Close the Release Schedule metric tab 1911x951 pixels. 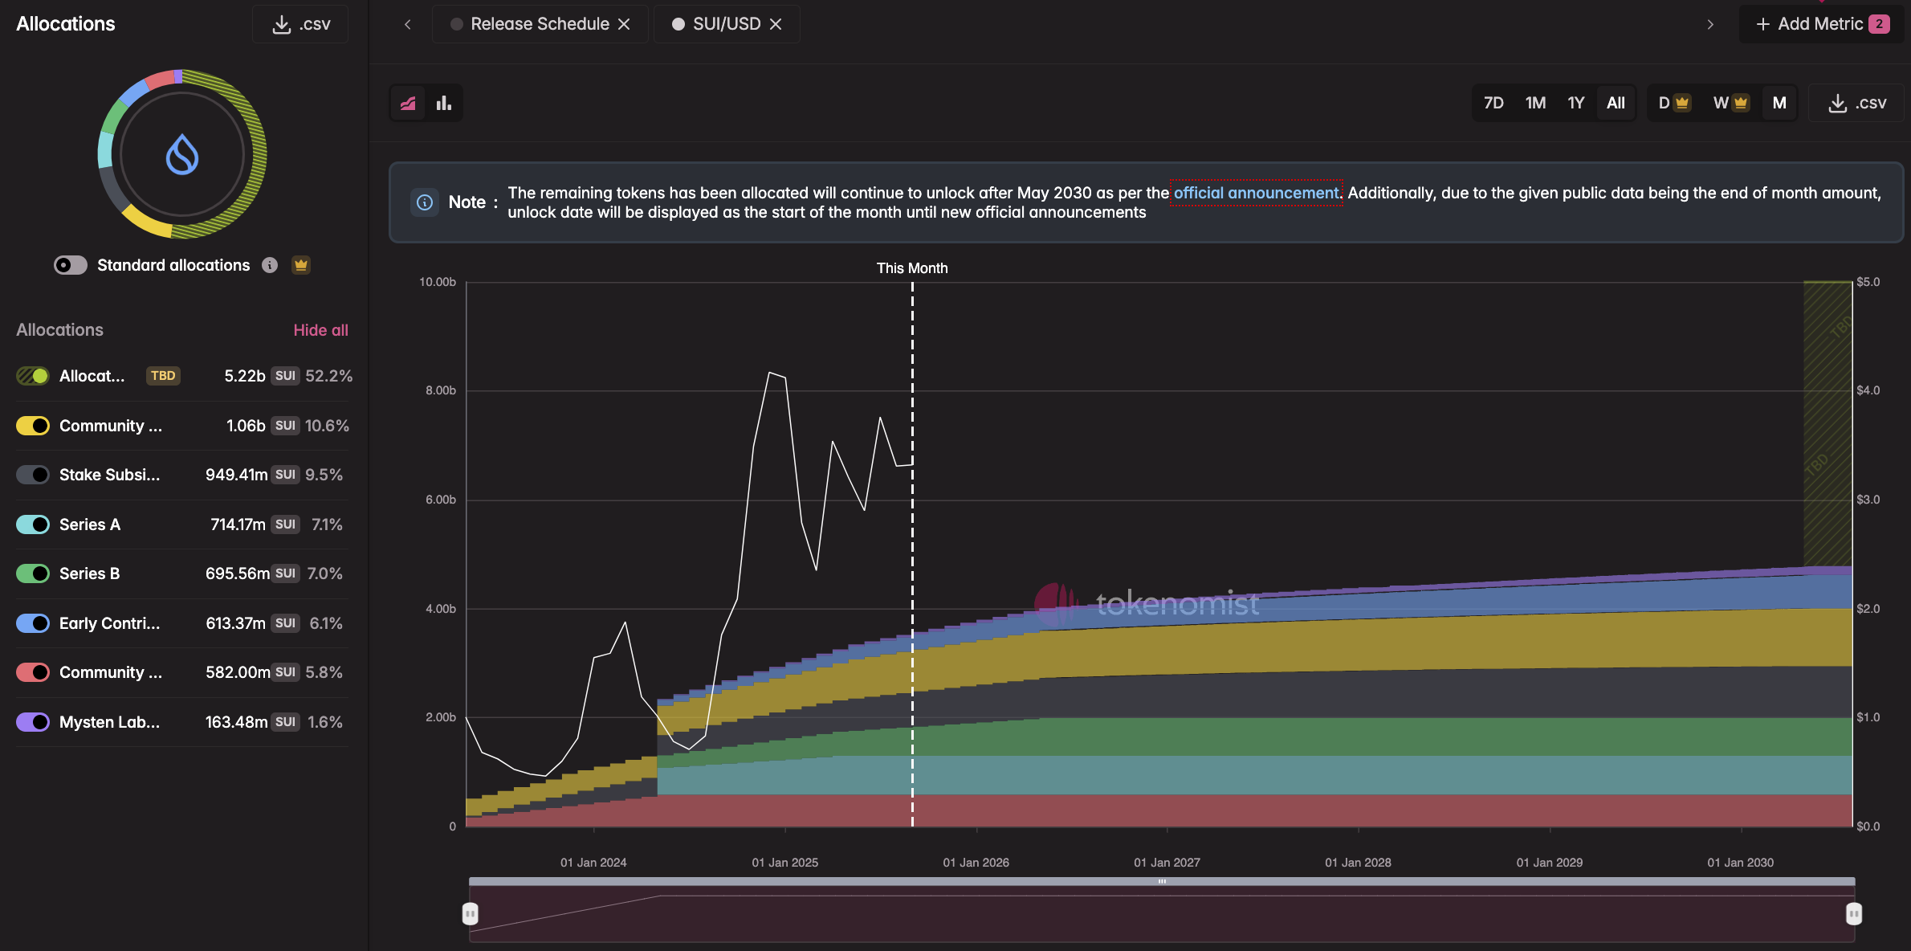(624, 24)
